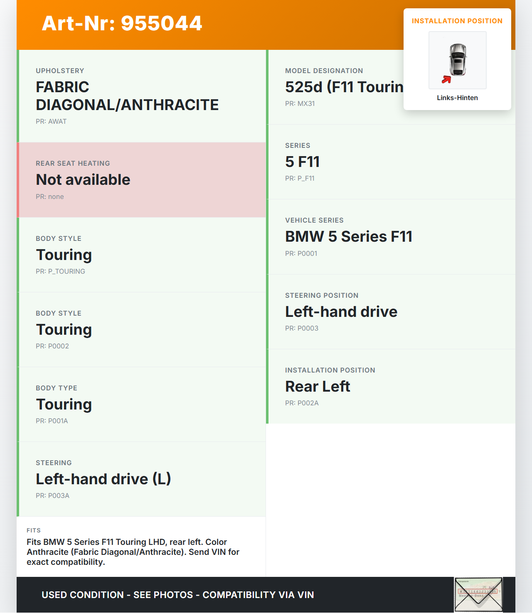
Task: Click the top-view car image
Action: [x=458, y=59]
